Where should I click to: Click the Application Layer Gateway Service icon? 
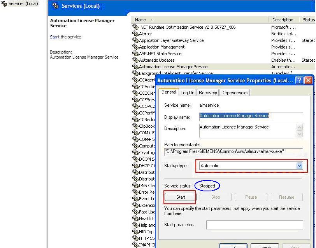[135, 40]
